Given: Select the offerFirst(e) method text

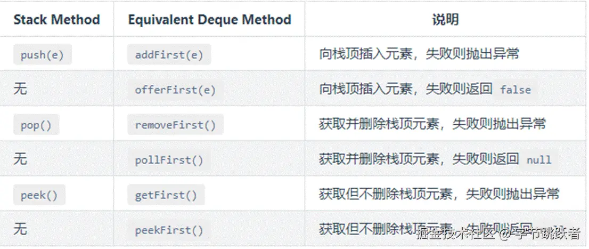Looking at the screenshot, I should [175, 90].
